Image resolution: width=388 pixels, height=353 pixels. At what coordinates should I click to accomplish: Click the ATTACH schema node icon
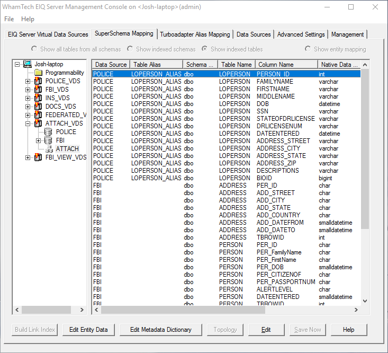(49, 149)
